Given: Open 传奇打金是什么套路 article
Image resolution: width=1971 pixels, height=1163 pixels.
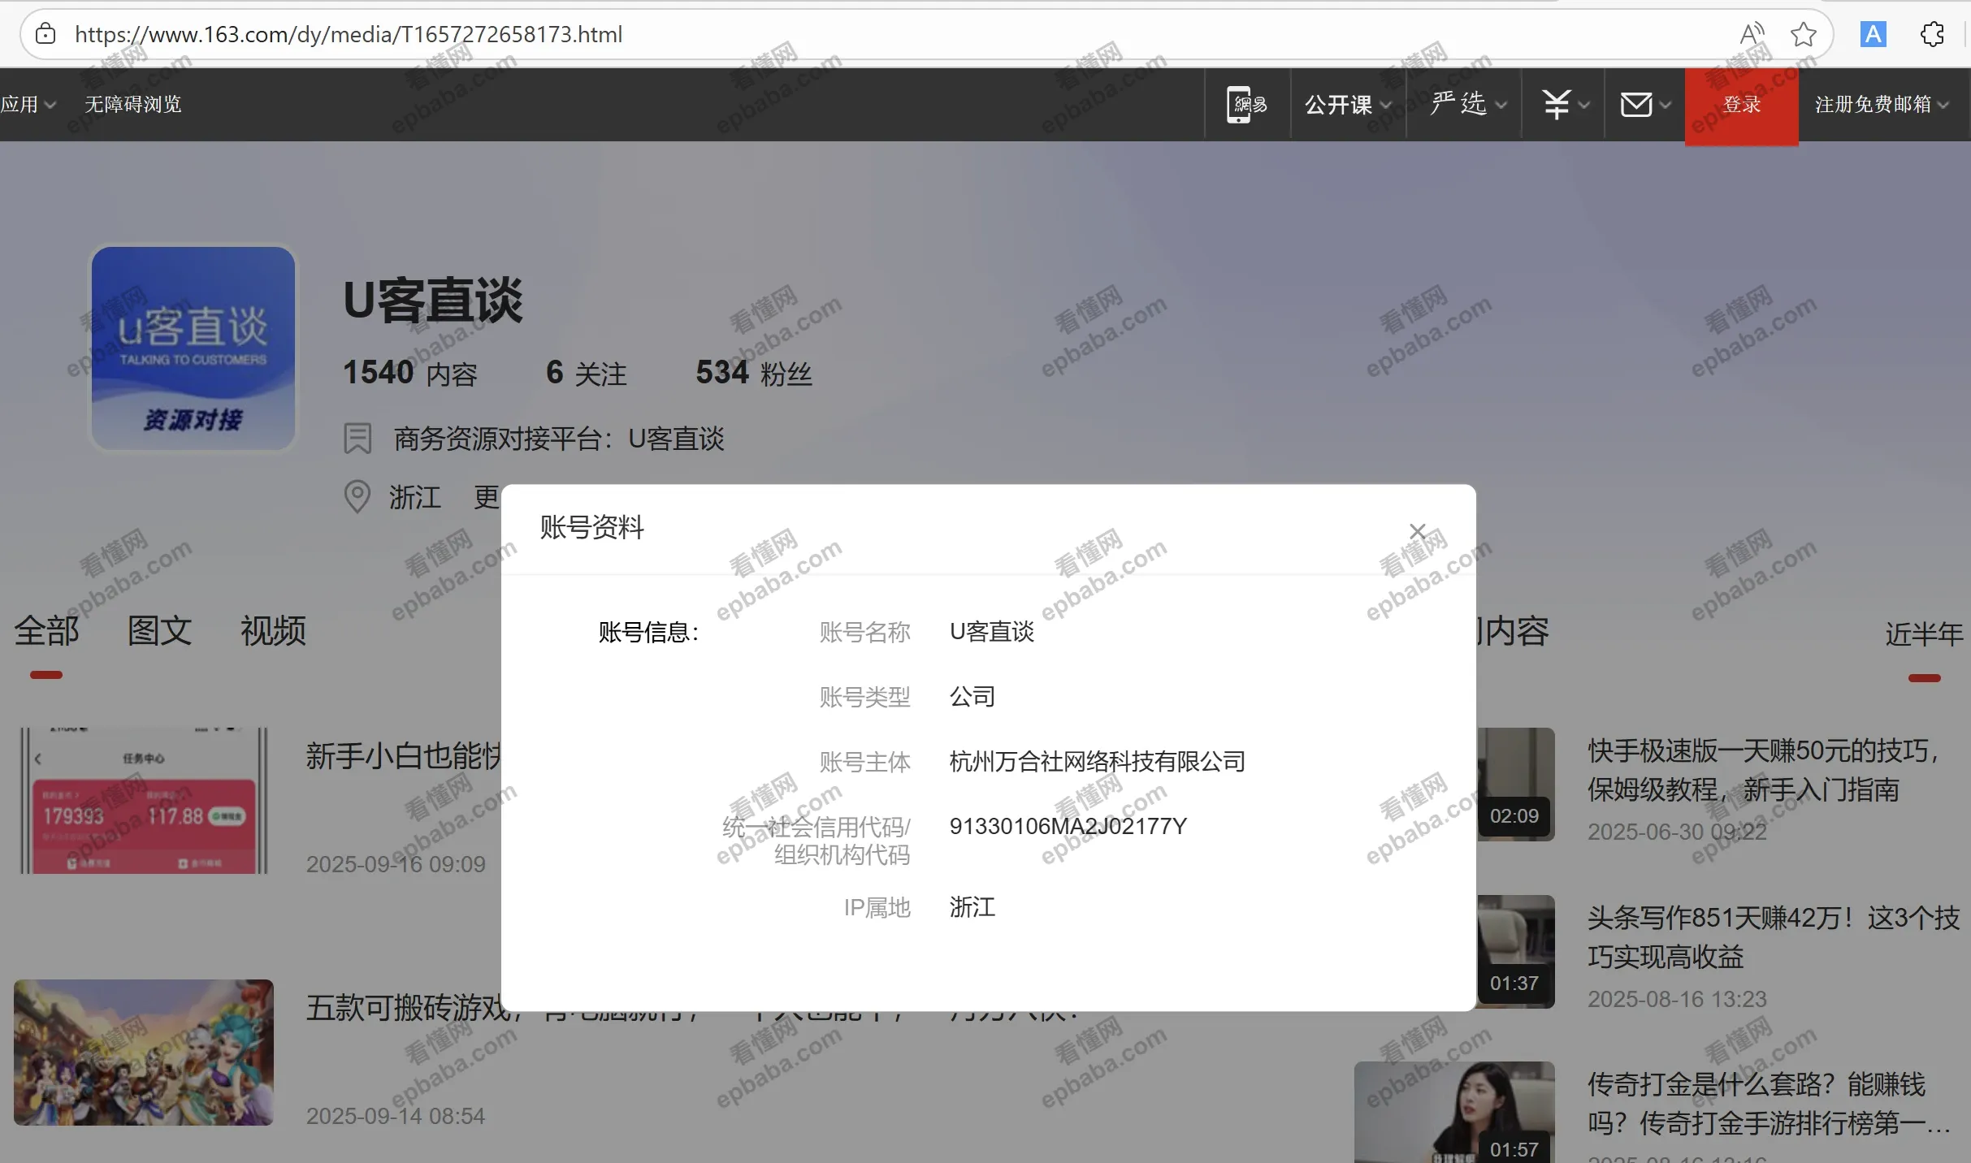Looking at the screenshot, I should [1769, 1104].
